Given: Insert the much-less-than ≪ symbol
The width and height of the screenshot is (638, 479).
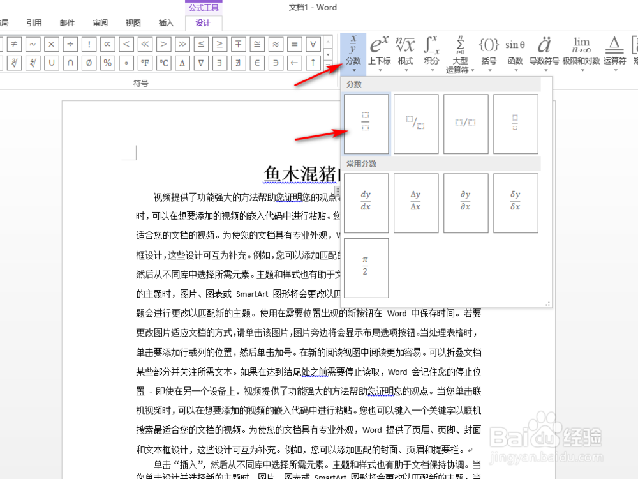Looking at the screenshot, I should (x=145, y=44).
